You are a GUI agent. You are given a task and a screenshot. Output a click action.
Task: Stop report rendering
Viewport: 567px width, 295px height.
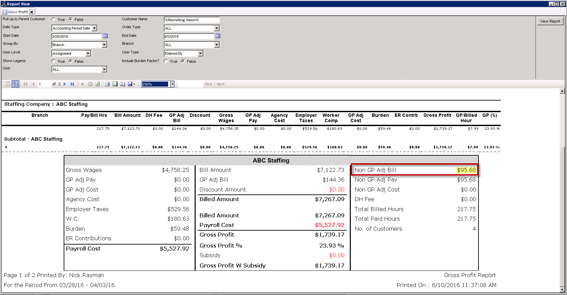pyautogui.click(x=90, y=84)
